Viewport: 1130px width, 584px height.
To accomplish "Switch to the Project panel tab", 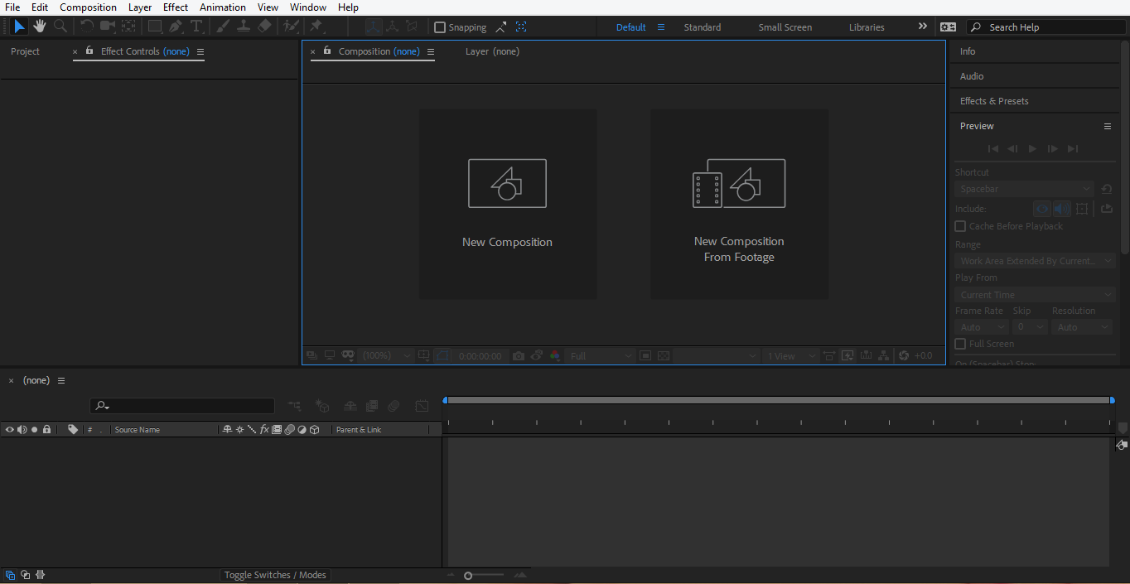I will (25, 51).
